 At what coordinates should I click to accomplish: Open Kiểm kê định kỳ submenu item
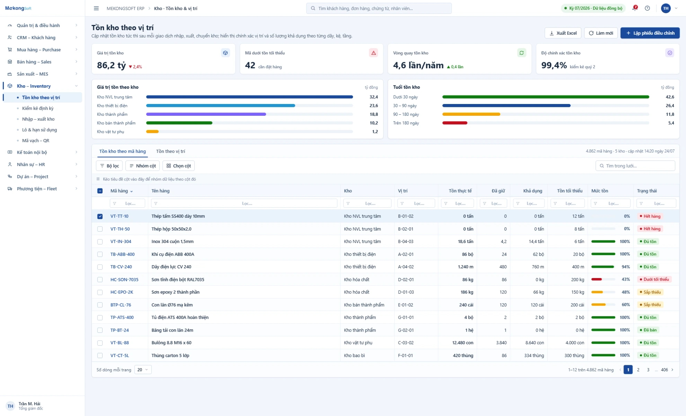tap(38, 108)
